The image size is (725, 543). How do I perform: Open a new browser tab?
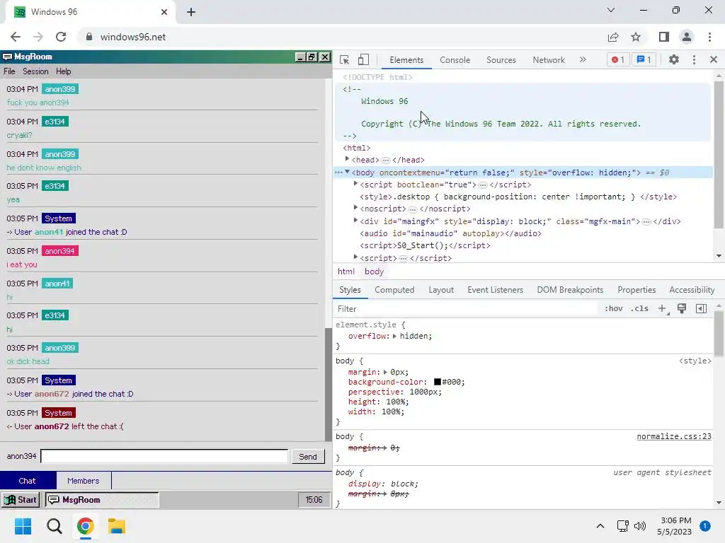point(191,12)
